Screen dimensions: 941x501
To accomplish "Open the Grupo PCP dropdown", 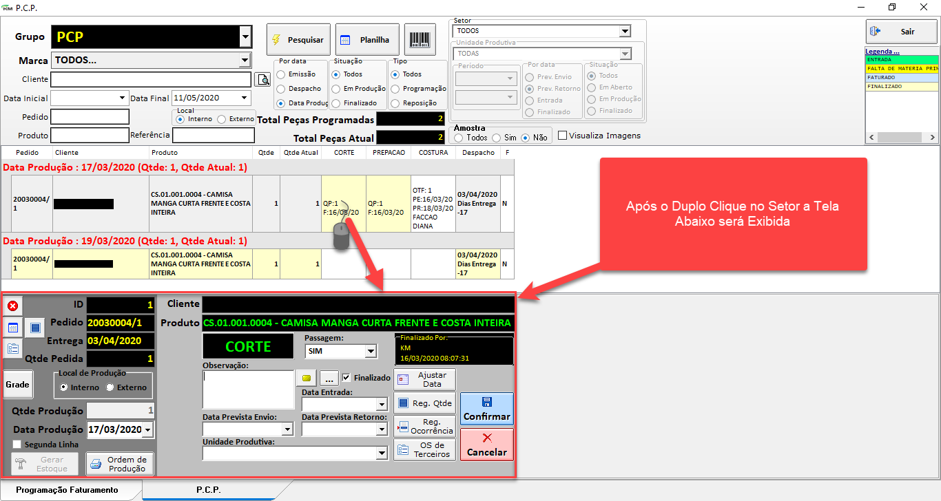I will (245, 36).
